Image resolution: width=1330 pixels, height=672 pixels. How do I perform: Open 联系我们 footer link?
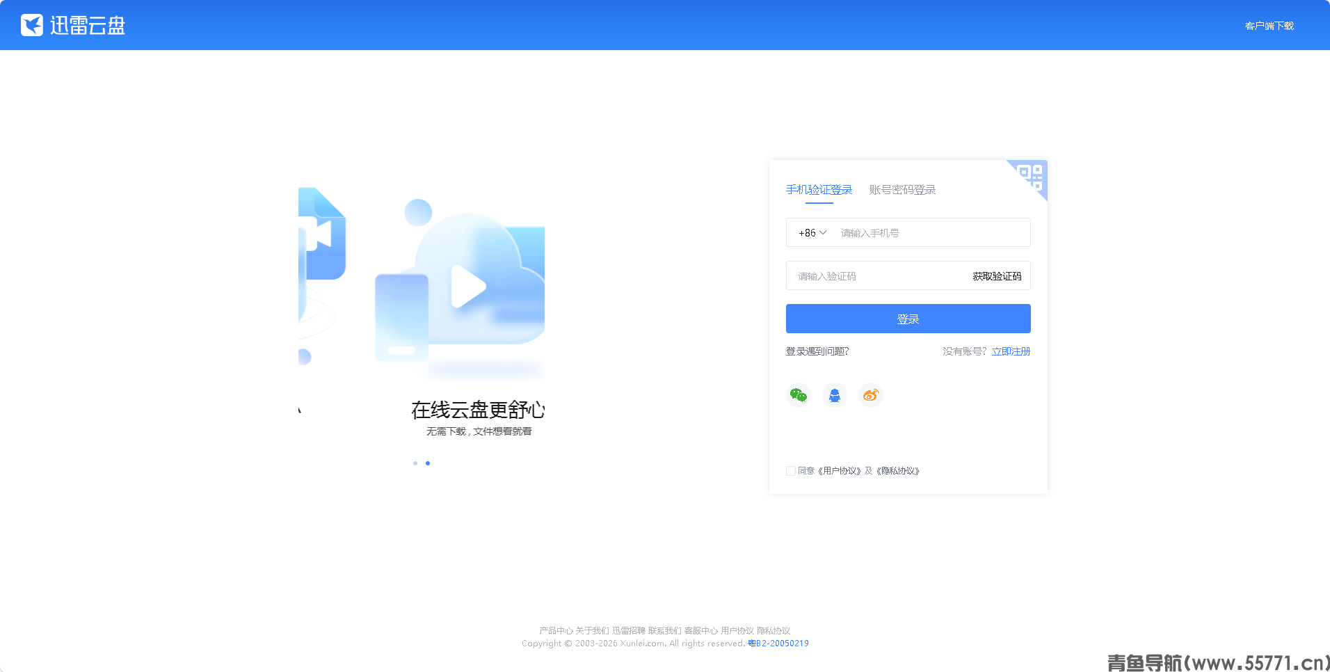pyautogui.click(x=665, y=631)
